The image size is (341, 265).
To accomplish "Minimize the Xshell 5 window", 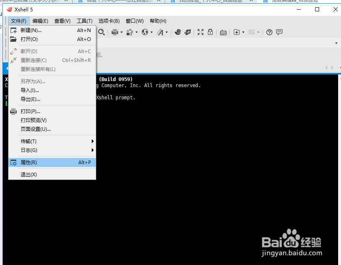I will pyautogui.click(x=299, y=9).
